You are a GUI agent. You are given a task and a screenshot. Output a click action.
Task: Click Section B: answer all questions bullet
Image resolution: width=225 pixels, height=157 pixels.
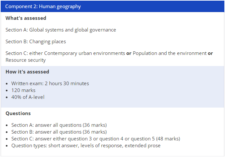tap(59, 132)
